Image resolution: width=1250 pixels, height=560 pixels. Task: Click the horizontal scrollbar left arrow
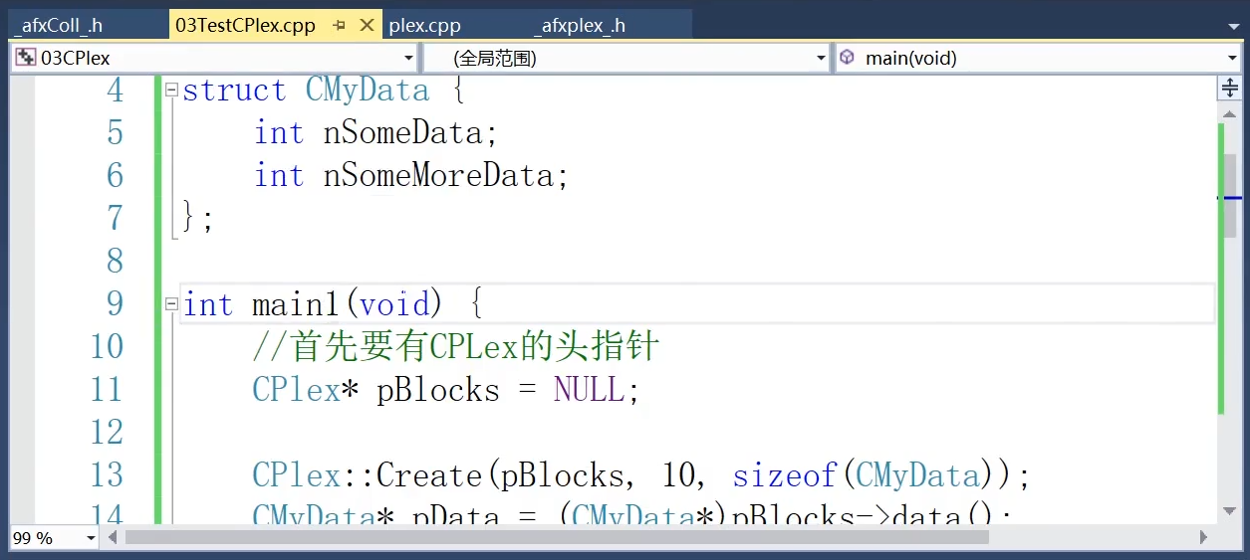(113, 537)
